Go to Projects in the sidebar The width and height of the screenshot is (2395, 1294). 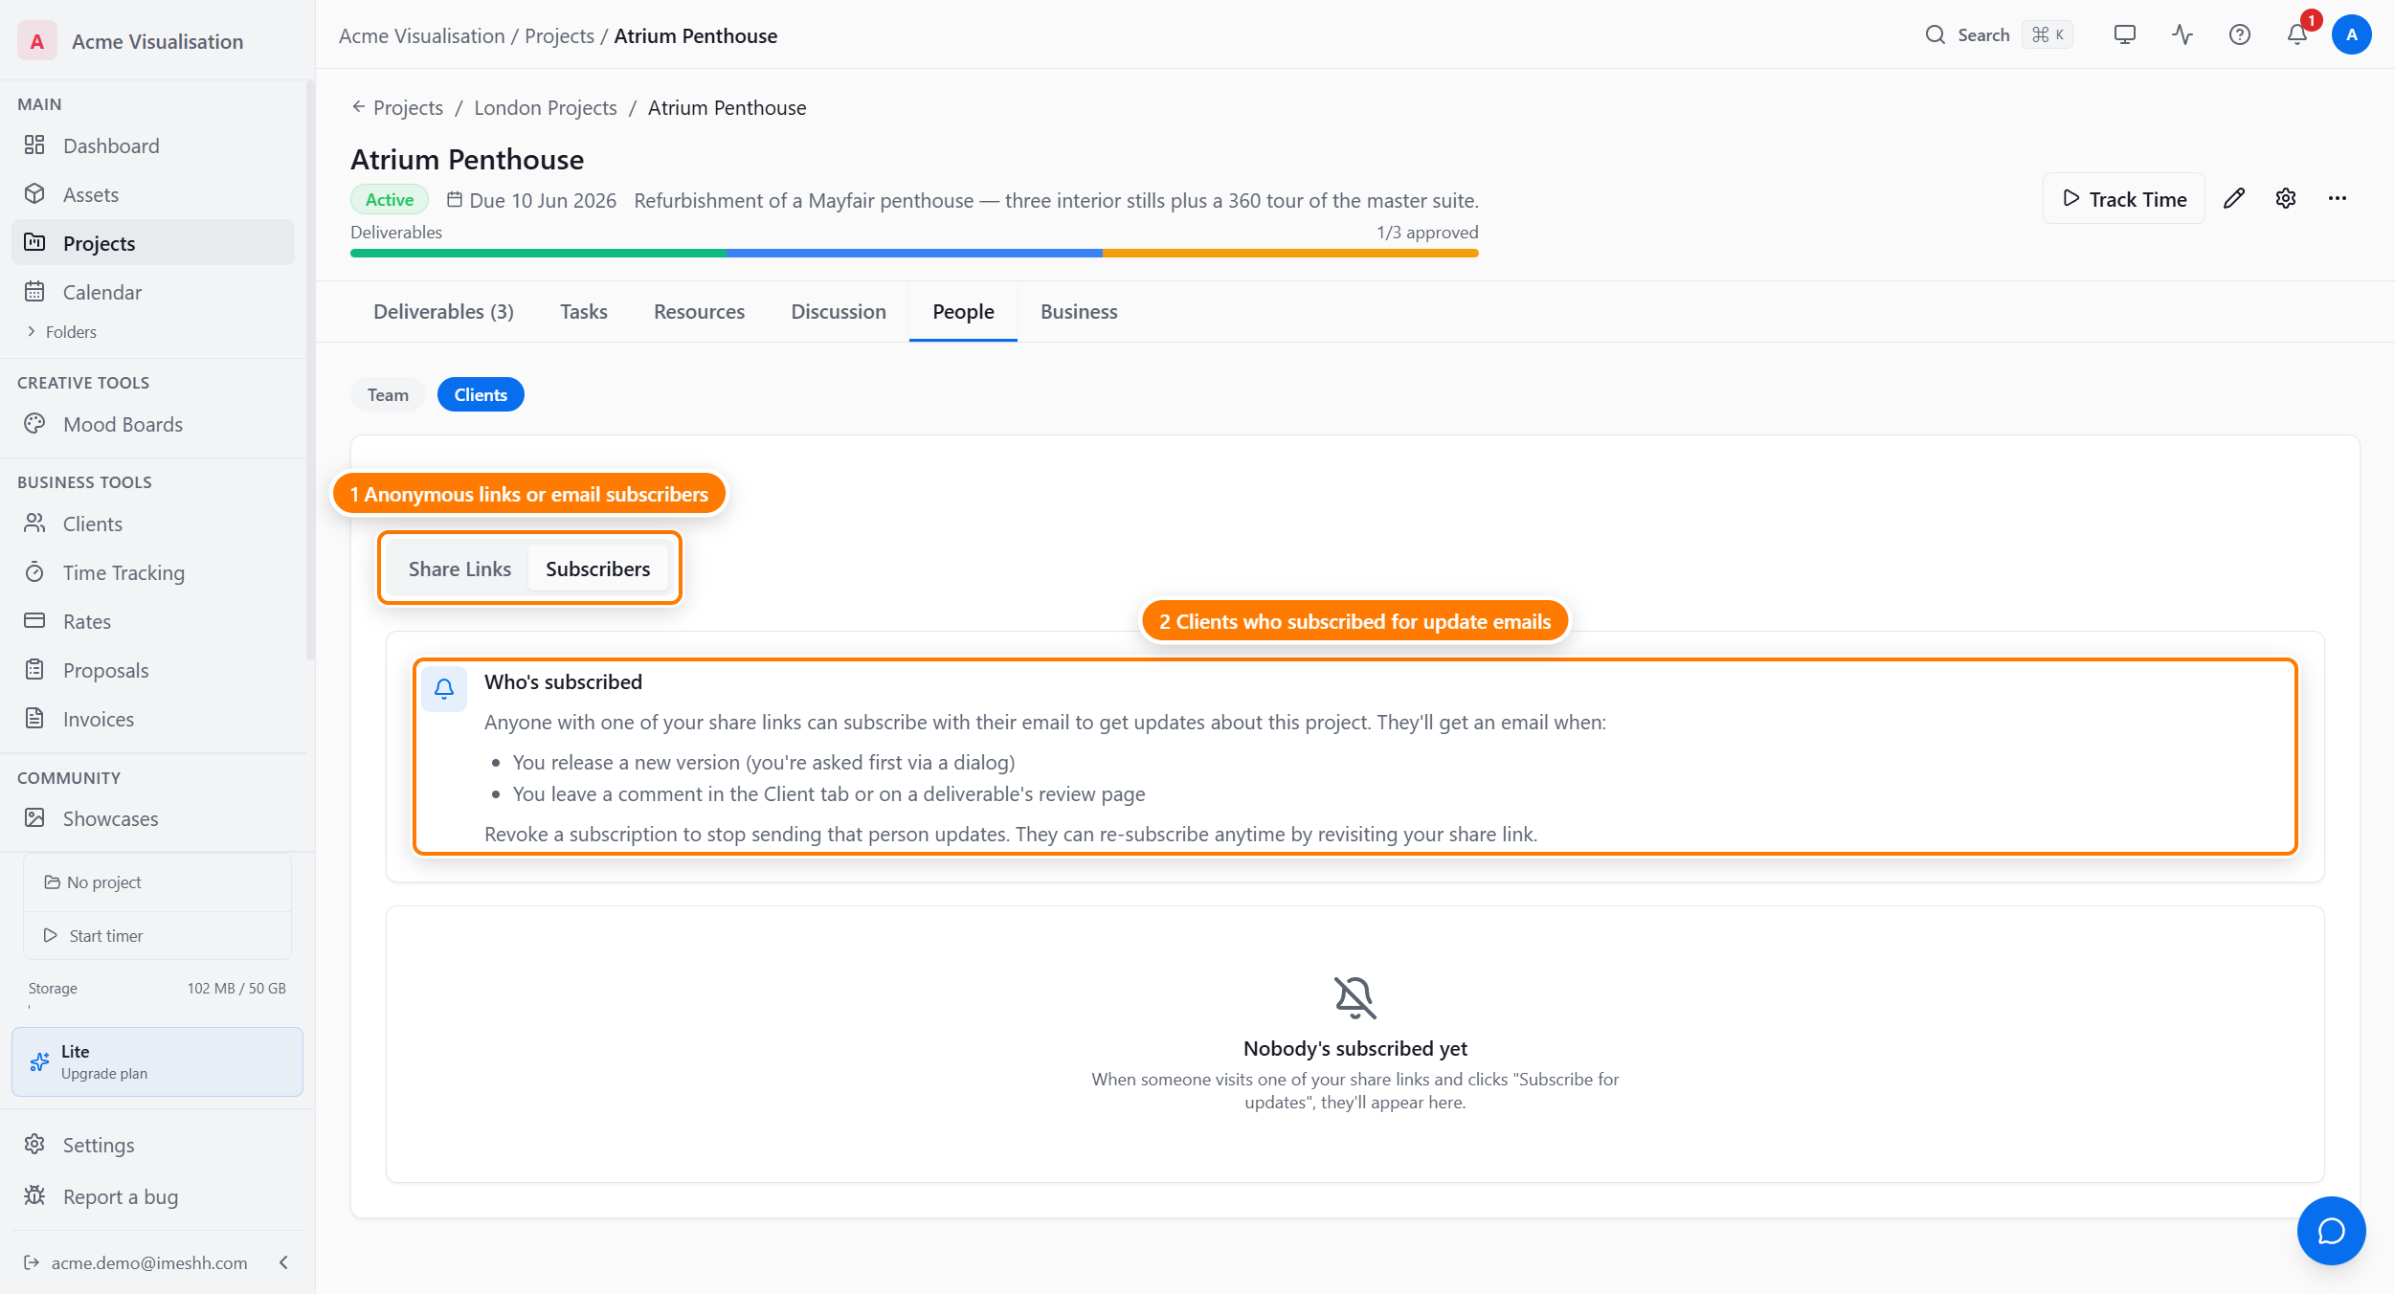pyautogui.click(x=153, y=243)
